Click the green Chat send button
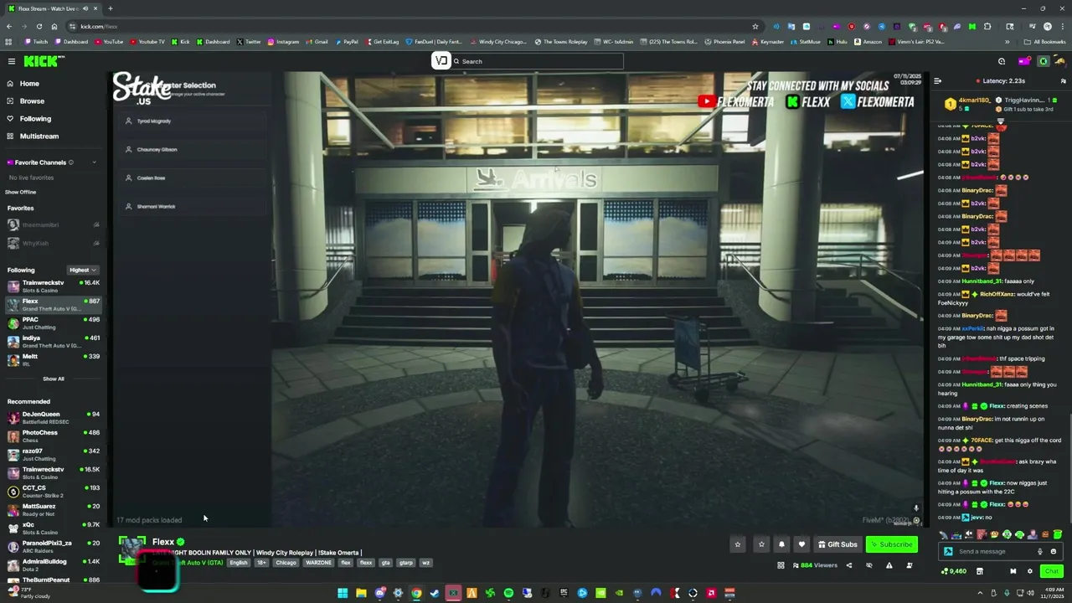This screenshot has height=603, width=1072. (1052, 571)
